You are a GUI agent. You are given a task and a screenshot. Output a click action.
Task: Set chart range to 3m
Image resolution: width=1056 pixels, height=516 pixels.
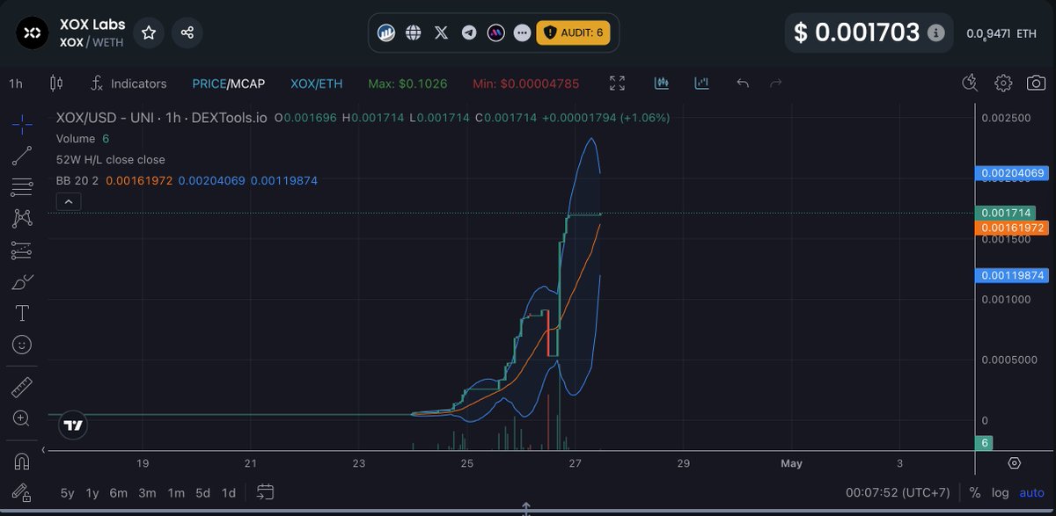point(148,493)
